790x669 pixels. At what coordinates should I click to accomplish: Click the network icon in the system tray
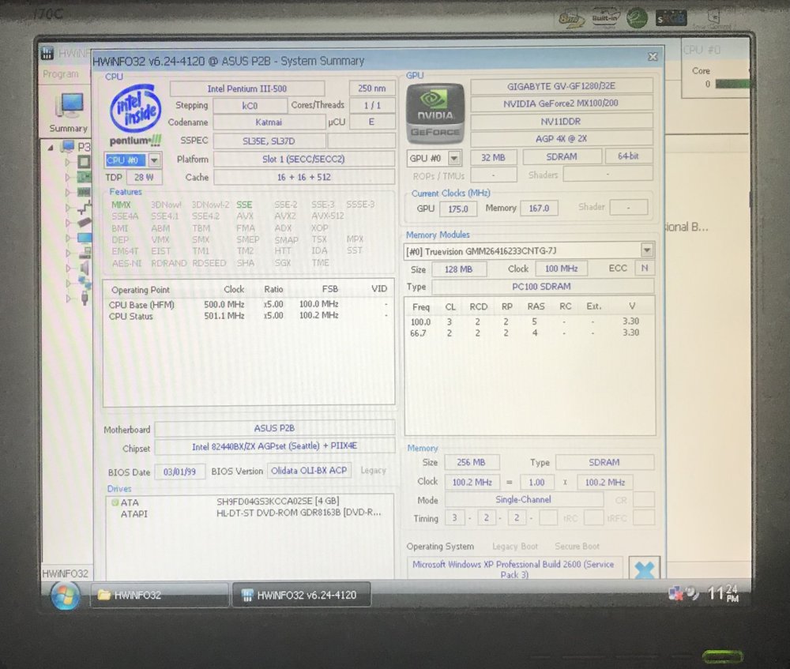(675, 594)
